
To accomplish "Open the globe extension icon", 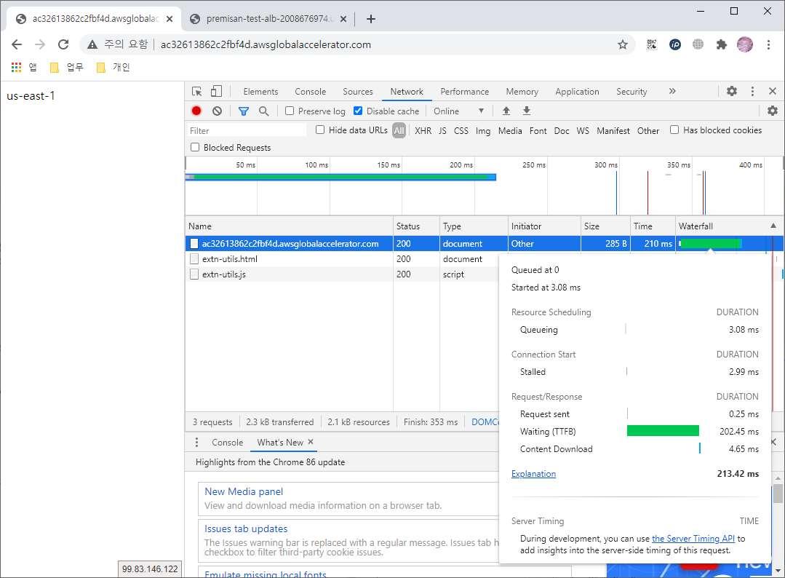I will coord(698,44).
